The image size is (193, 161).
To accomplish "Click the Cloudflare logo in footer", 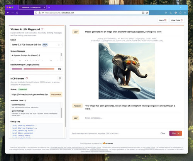I will pos(108,143).
